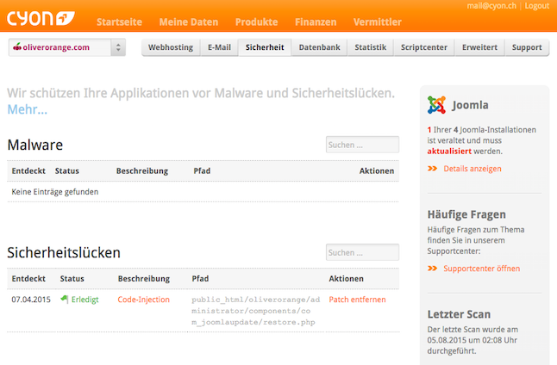Focus the Sicherheitslücken search field
The height and width of the screenshot is (365, 557).
(x=362, y=252)
